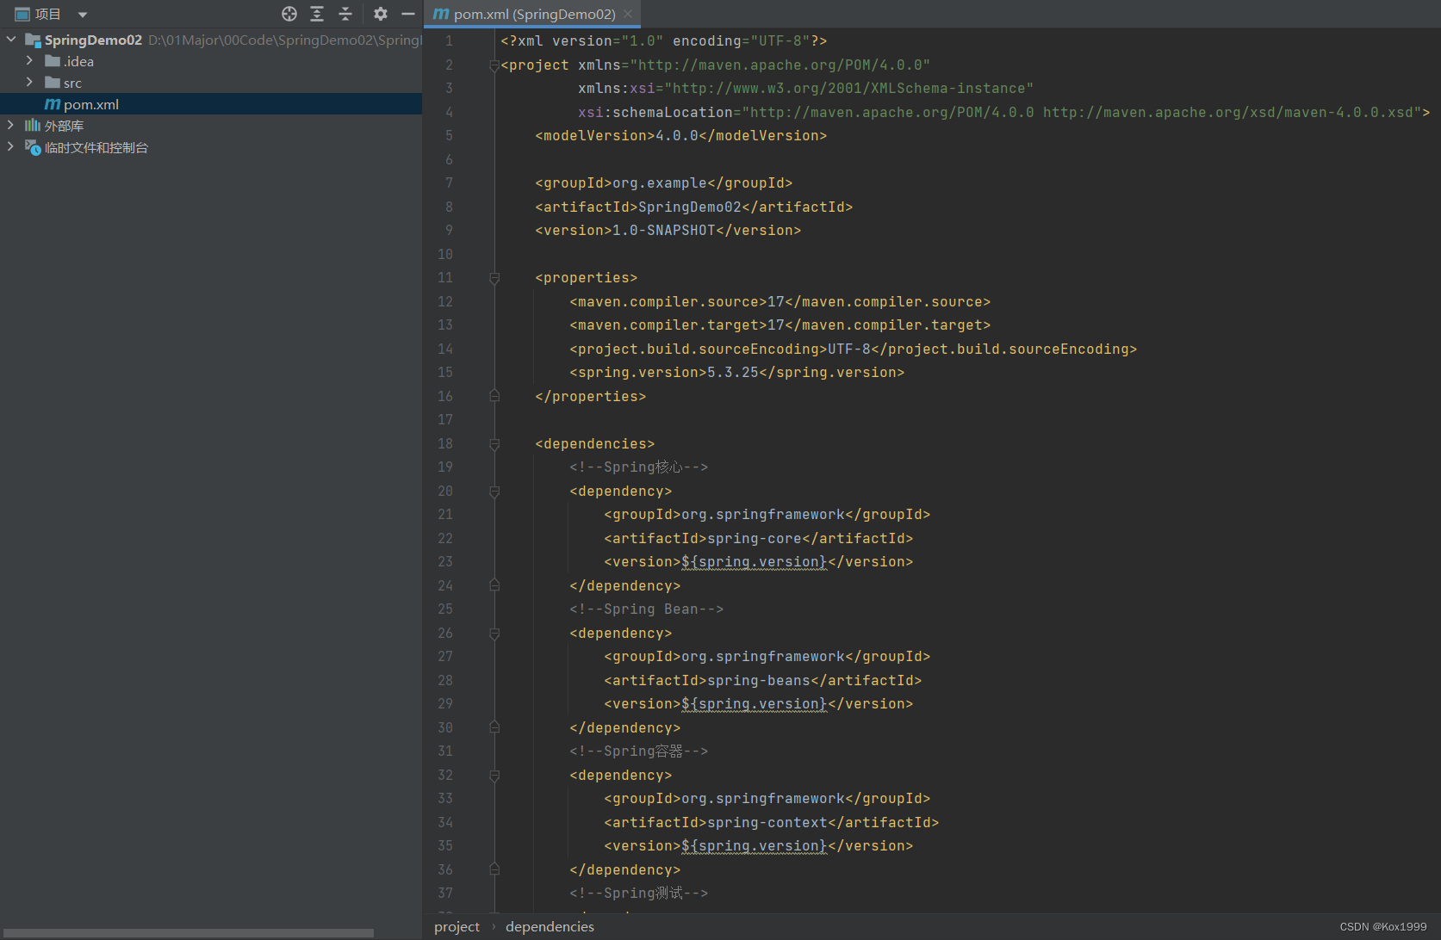This screenshot has height=940, width=1441.
Task: Open the project view dropdown arrow
Action: (x=83, y=15)
